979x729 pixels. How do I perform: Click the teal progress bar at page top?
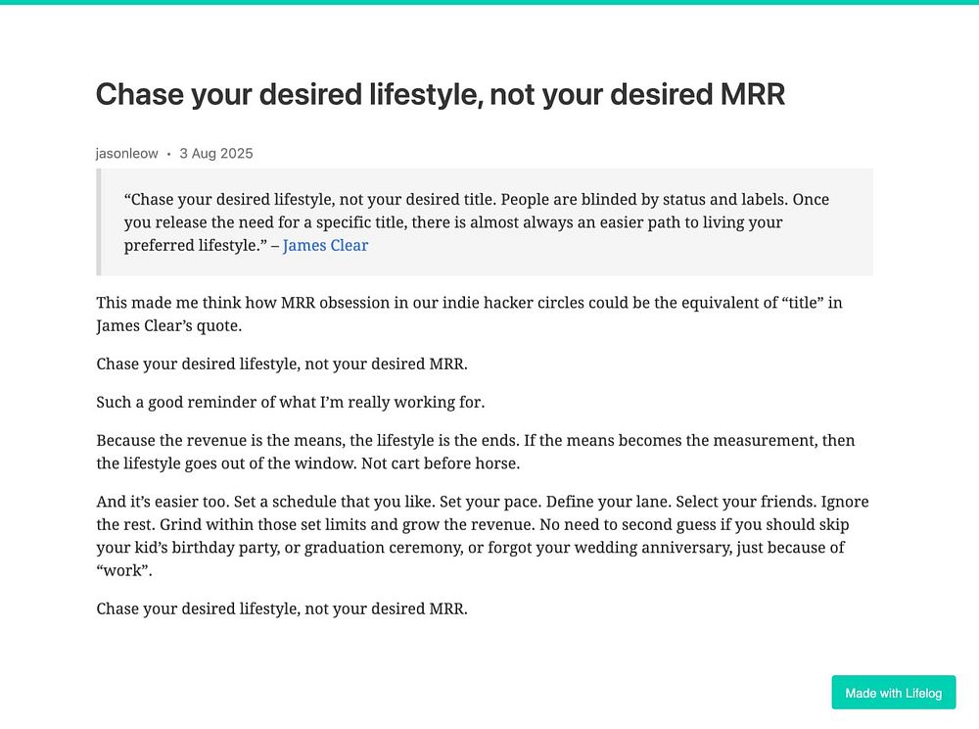click(489, 2)
